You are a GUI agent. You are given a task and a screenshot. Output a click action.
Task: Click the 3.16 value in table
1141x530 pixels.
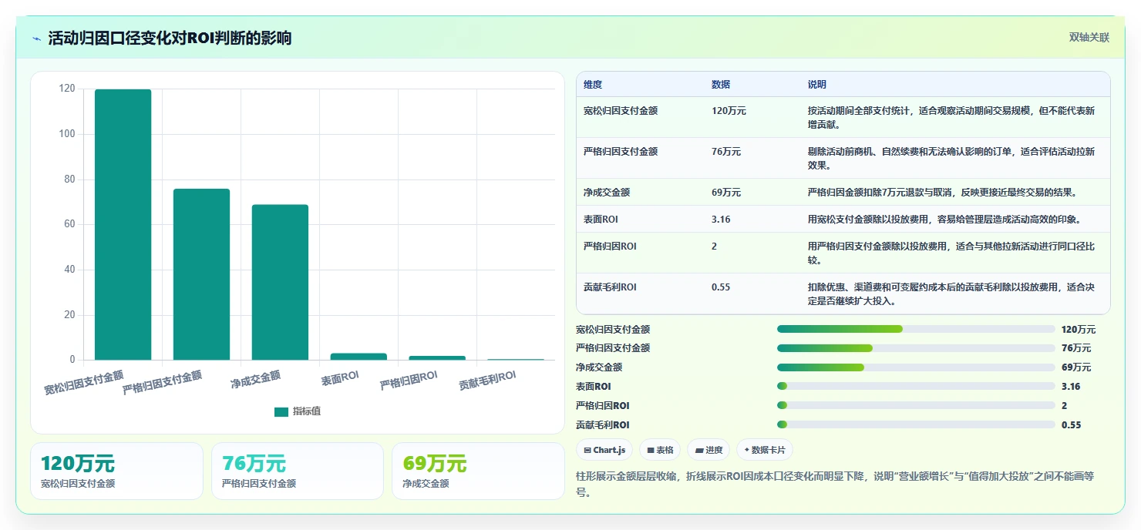click(721, 220)
